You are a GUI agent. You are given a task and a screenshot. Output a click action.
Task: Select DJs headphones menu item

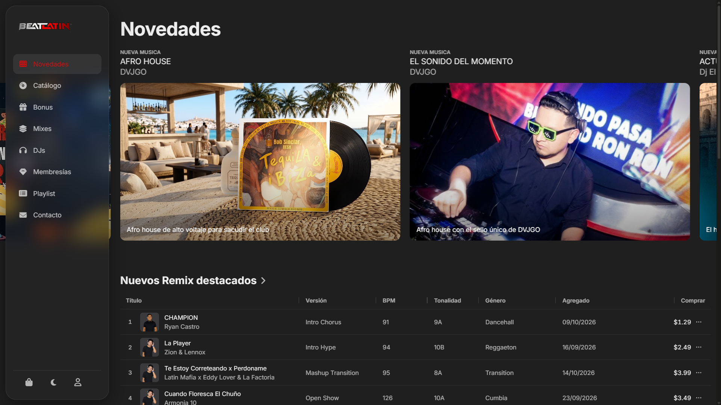[x=57, y=151]
